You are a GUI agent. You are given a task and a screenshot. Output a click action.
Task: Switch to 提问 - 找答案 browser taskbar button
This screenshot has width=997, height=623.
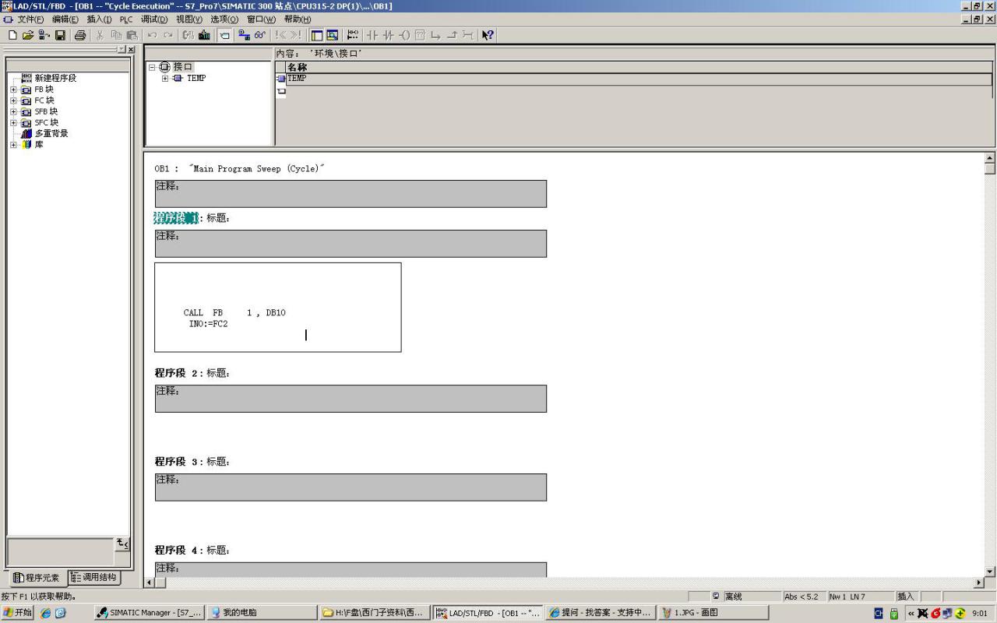600,613
